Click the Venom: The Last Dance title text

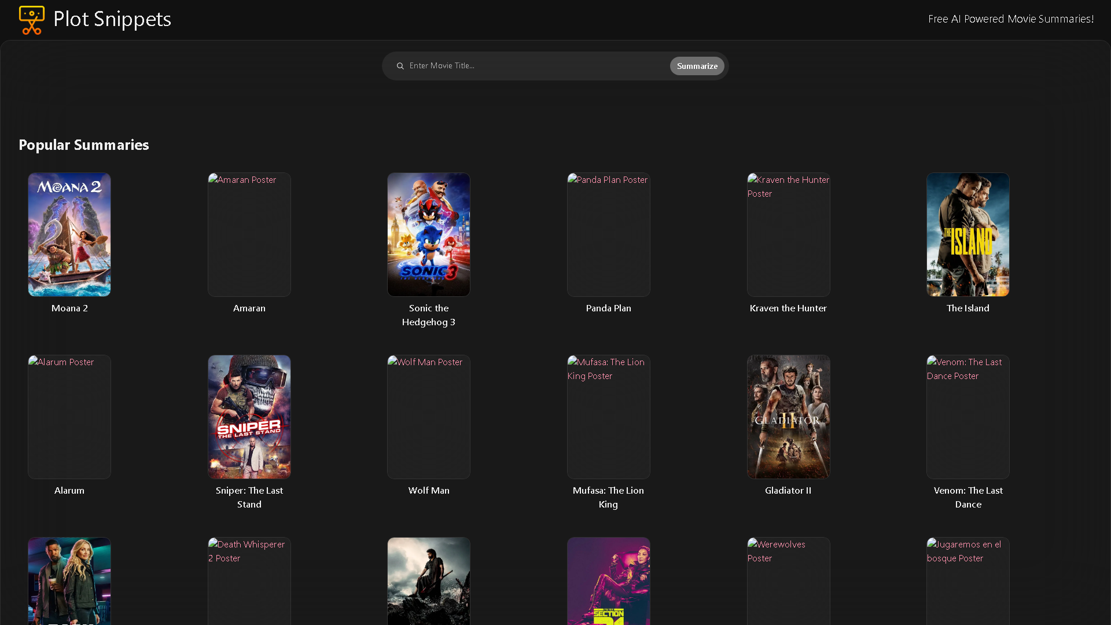click(968, 498)
